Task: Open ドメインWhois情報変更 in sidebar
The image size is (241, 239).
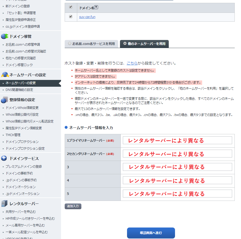Action: tap(22, 108)
